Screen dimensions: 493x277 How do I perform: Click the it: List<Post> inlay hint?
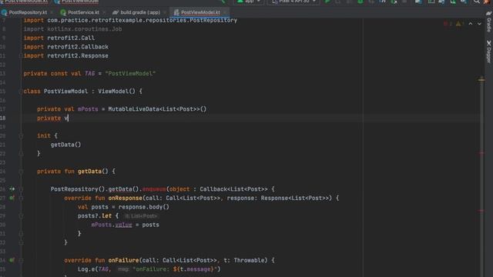[x=140, y=216]
